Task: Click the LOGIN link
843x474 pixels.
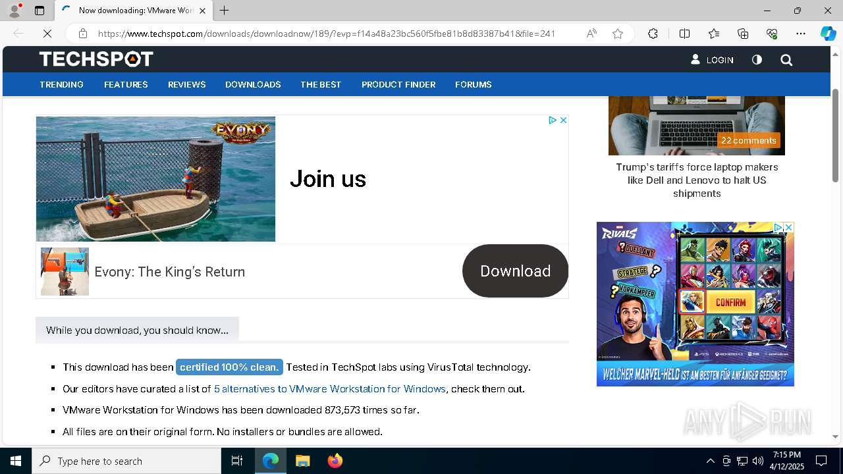Action: [712, 60]
